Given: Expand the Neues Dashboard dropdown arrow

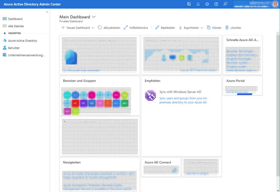Looking at the screenshot, I should point(93,28).
